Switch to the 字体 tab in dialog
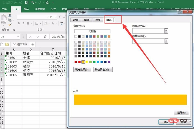This screenshot has height=129, width=194. point(87,20)
